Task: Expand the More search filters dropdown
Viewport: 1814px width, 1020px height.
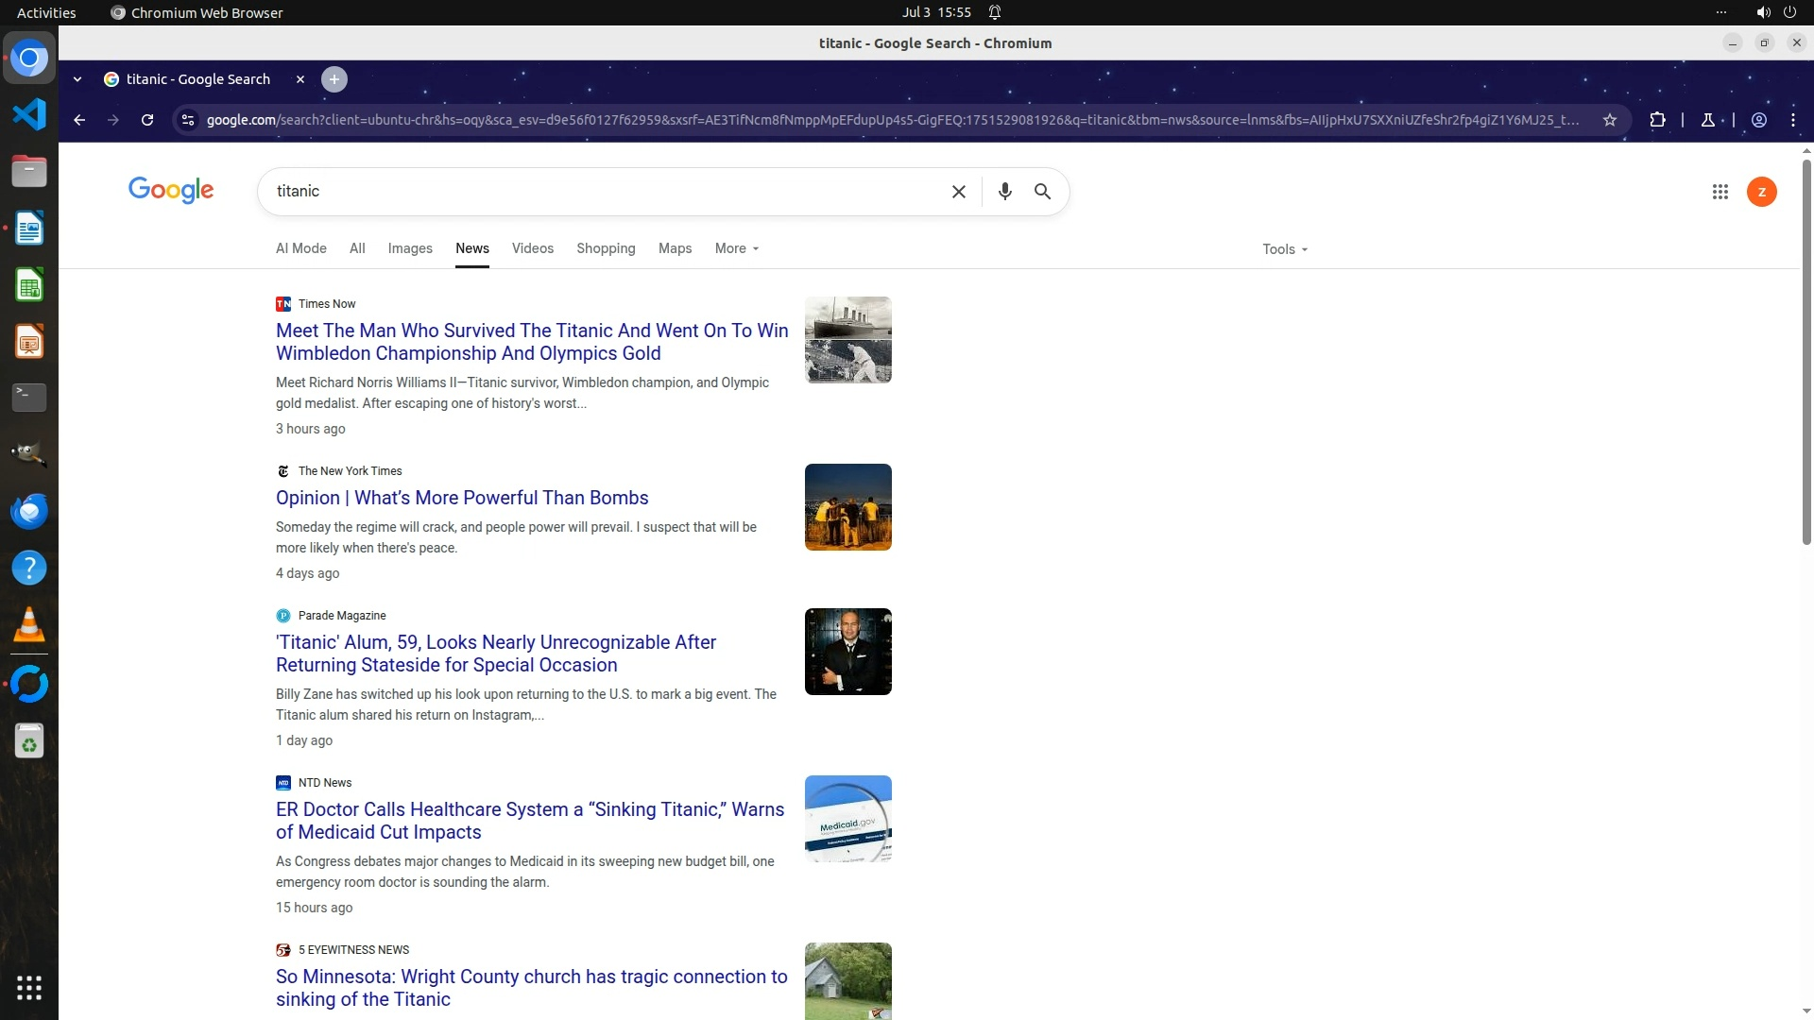Action: click(x=736, y=248)
